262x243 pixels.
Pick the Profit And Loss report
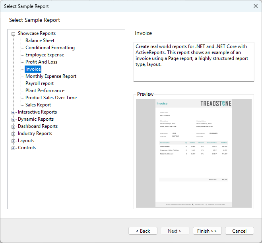coord(41,62)
